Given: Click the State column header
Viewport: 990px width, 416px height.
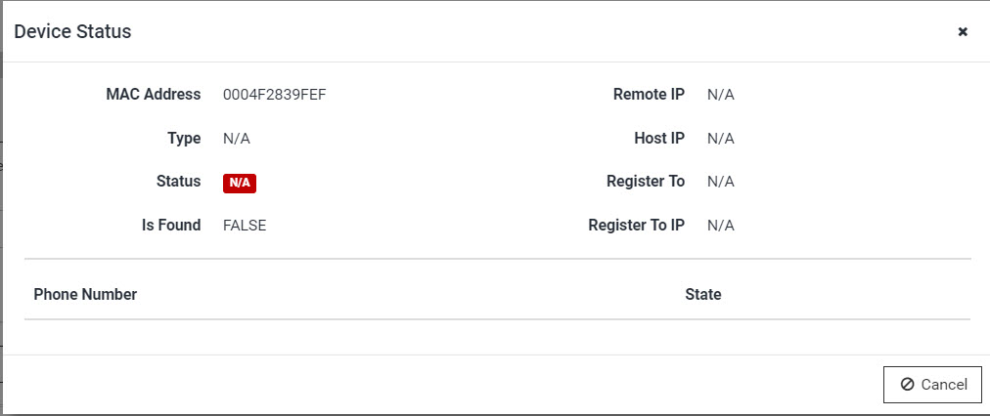Looking at the screenshot, I should [x=702, y=294].
